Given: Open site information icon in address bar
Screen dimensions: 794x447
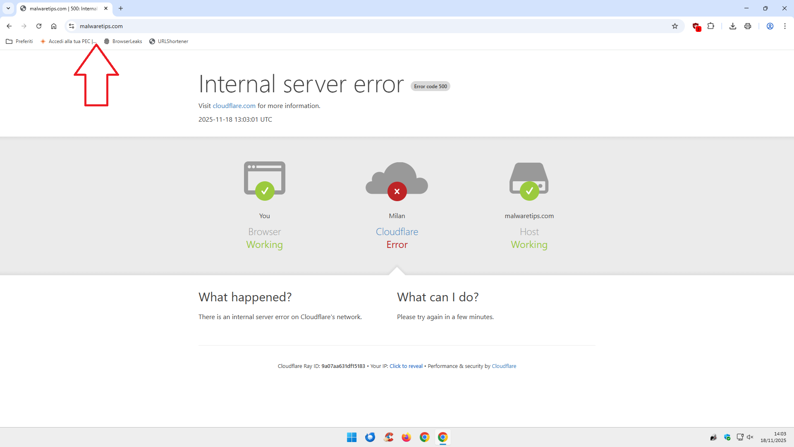Looking at the screenshot, I should coord(72,26).
